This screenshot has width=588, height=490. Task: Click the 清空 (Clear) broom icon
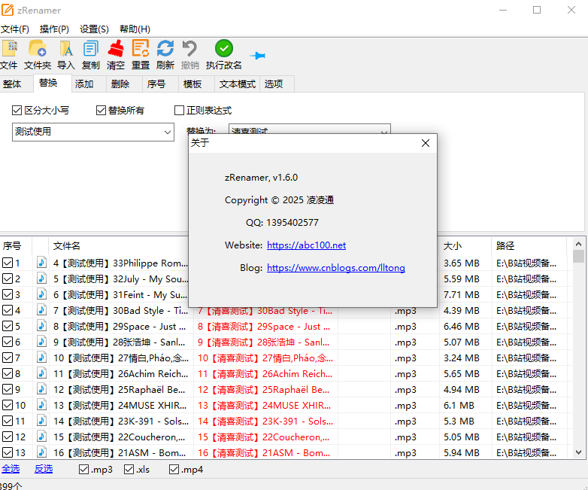pyautogui.click(x=116, y=49)
